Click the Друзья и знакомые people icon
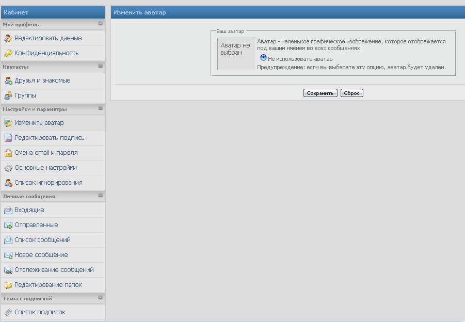The height and width of the screenshot is (322, 465). click(8, 81)
